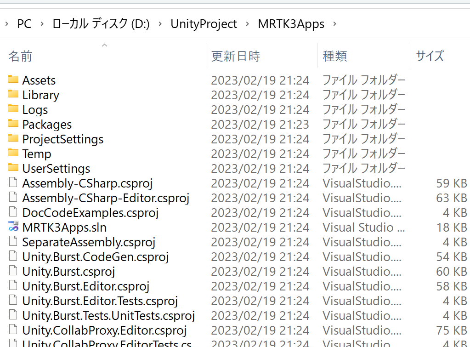The width and height of the screenshot is (470, 347).
Task: Select the Library folder icon
Action: point(13,94)
